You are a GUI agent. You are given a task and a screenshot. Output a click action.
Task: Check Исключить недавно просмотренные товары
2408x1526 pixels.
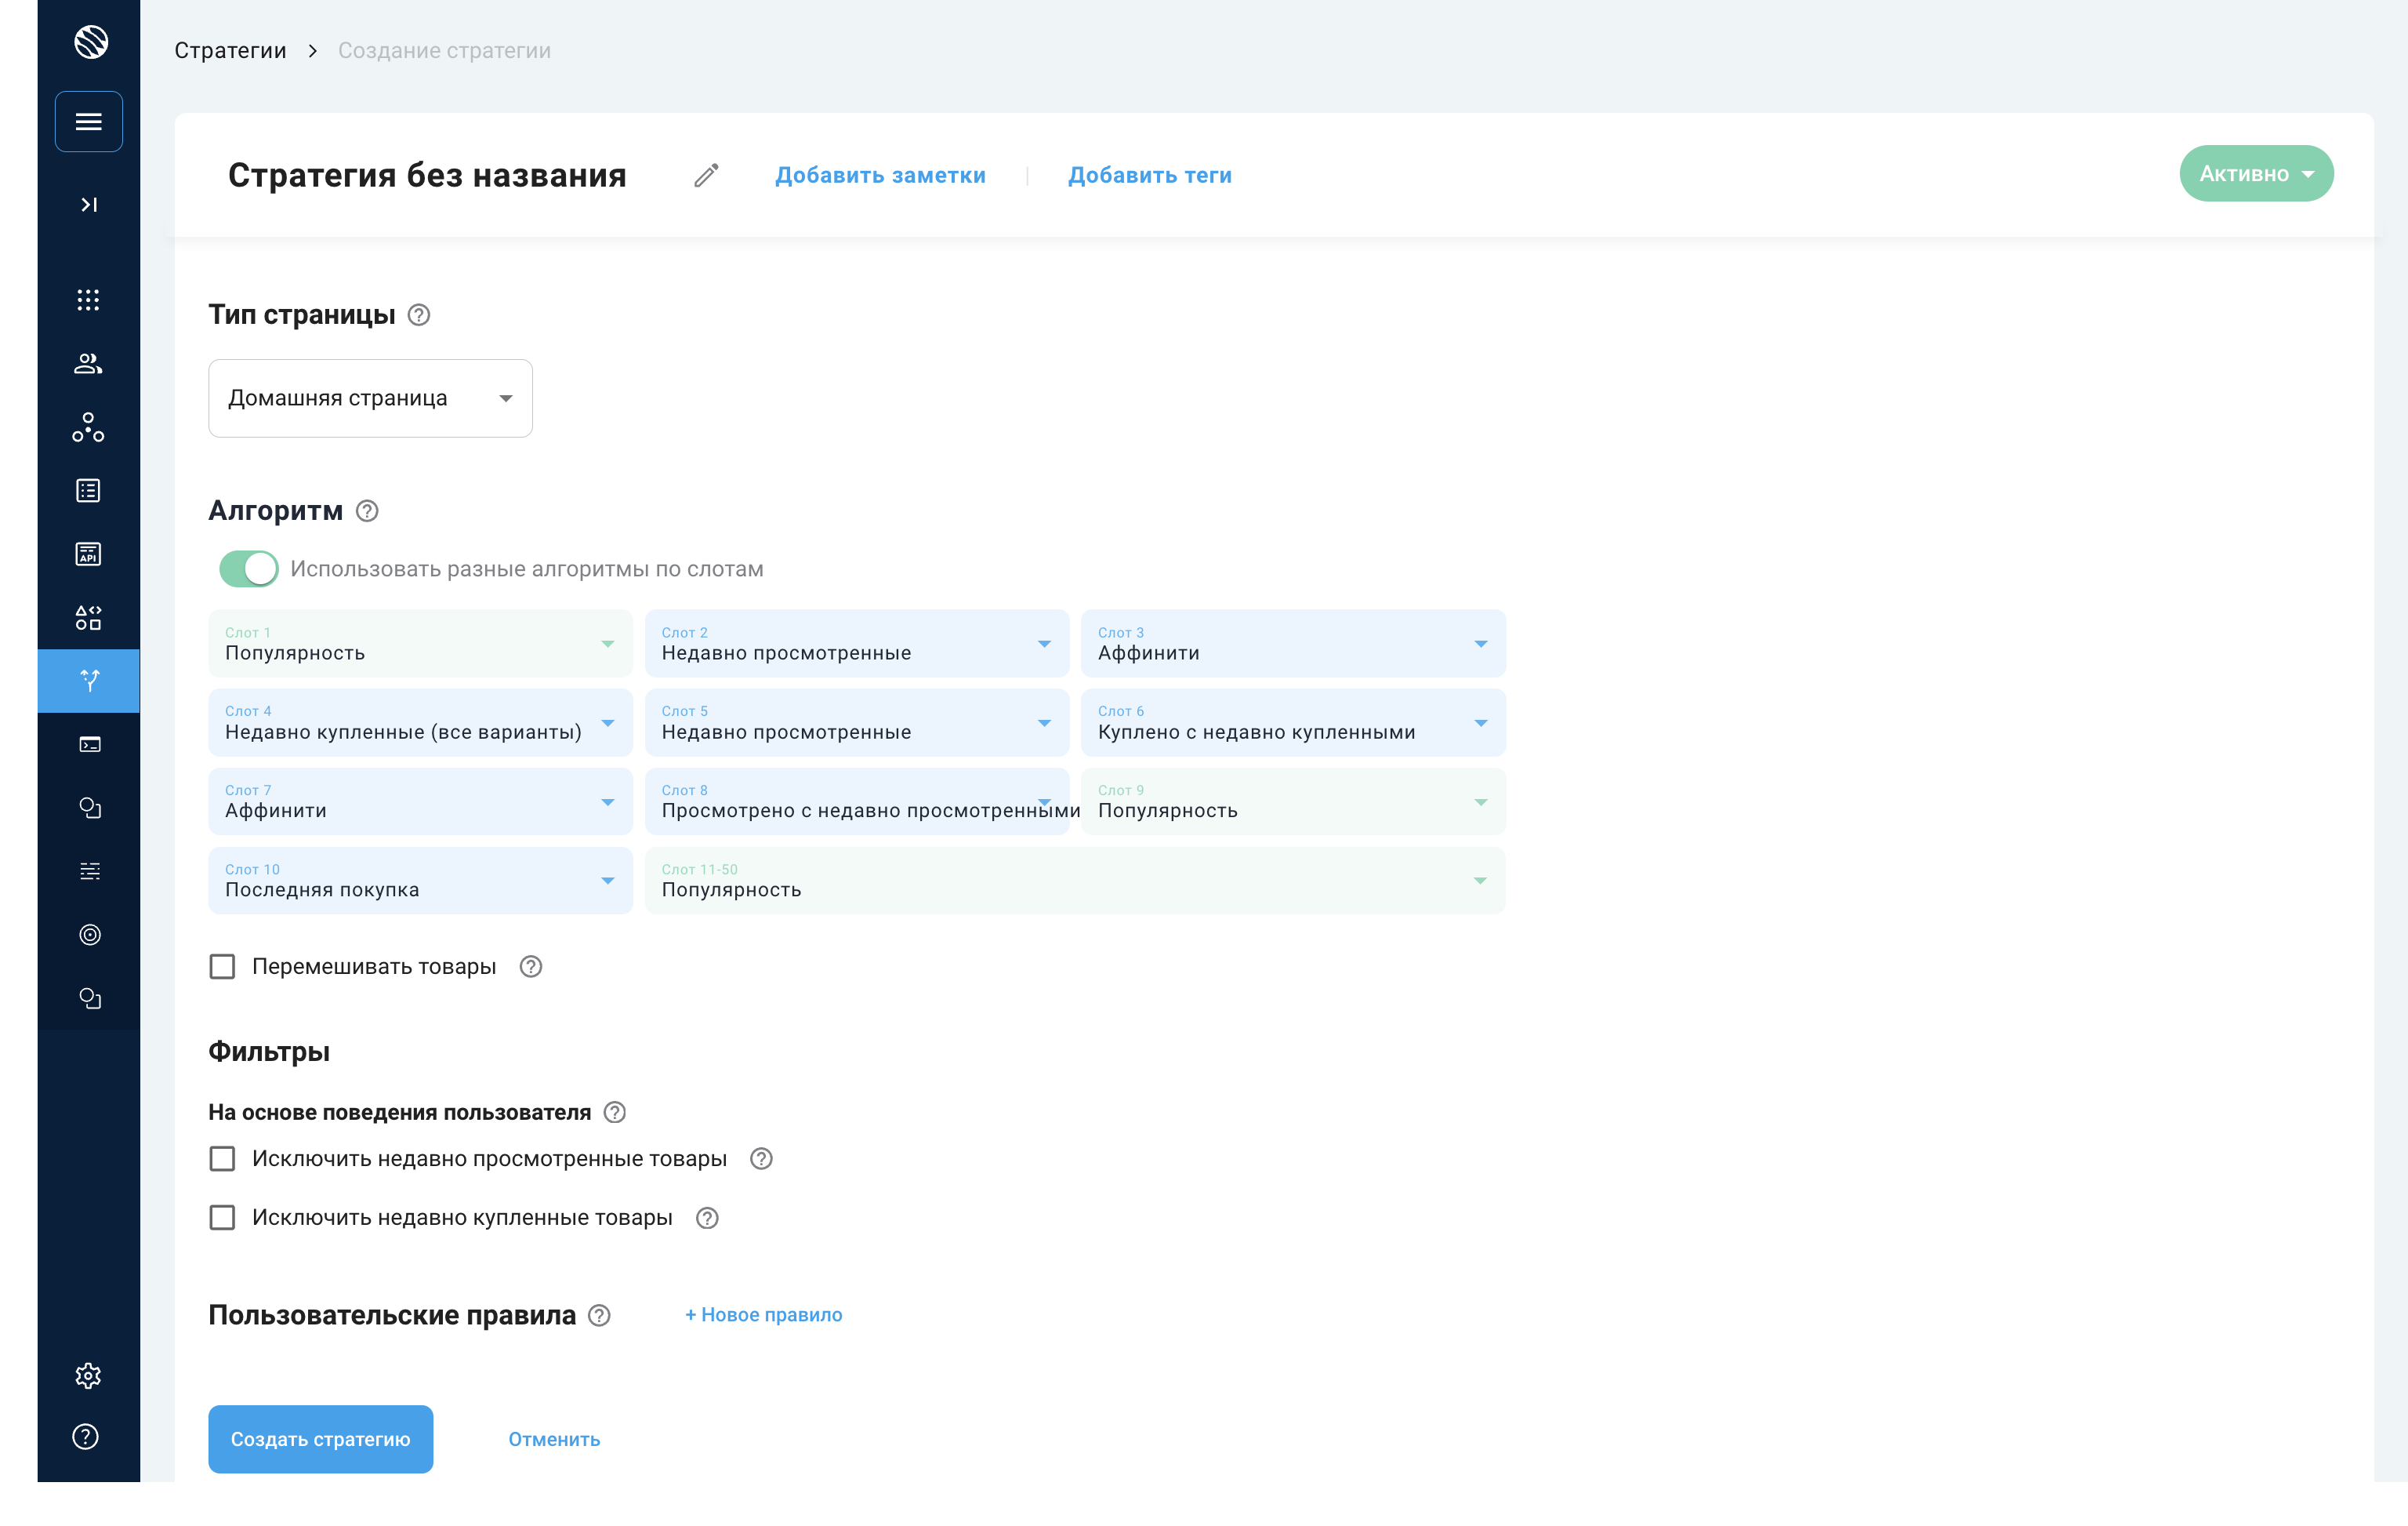tap(222, 1159)
